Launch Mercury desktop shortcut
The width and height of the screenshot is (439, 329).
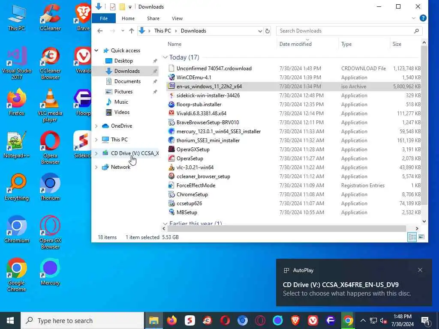[x=50, y=272]
